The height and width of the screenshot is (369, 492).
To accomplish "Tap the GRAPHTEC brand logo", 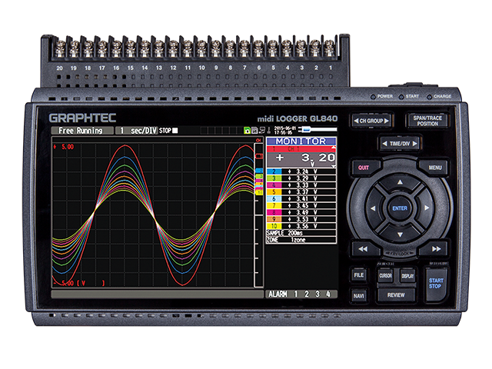I will 82,118.
